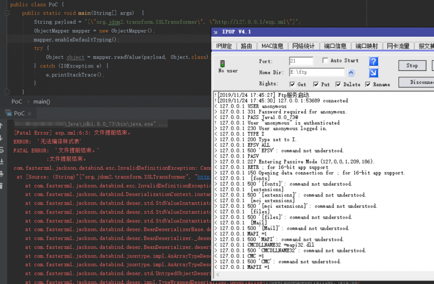Screen dimensions: 434x284
Task: Click the InvalidDefinitionException console line
Action: pyautogui.click(x=112, y=168)
